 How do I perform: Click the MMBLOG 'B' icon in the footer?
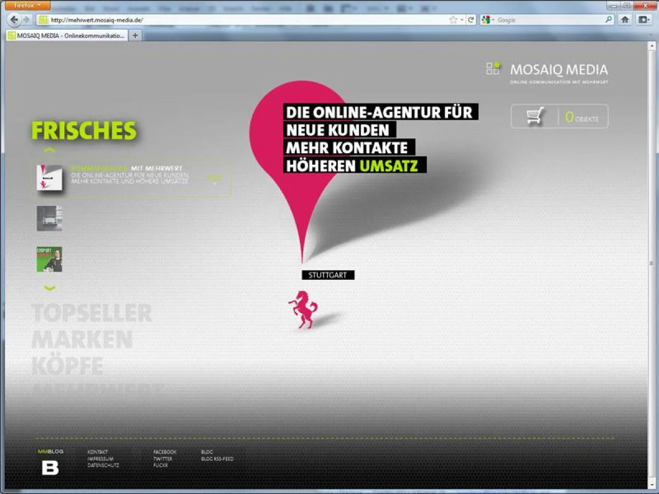51,468
